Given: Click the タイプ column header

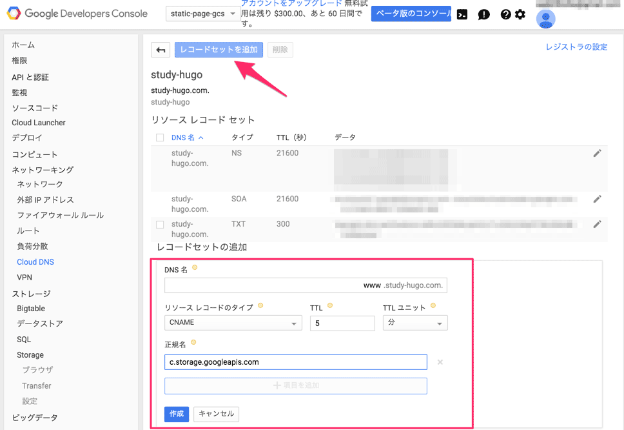Looking at the screenshot, I should (x=242, y=138).
